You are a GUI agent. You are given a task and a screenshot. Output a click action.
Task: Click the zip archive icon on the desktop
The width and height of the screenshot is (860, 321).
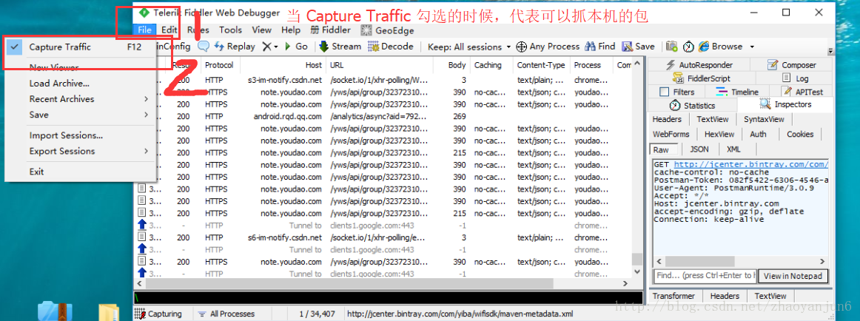54,311
